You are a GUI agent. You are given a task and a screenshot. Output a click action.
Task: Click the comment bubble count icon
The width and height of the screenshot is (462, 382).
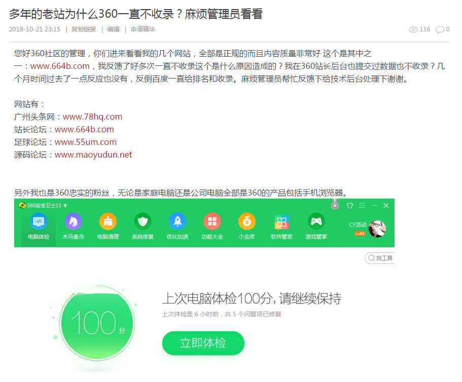click(x=440, y=29)
